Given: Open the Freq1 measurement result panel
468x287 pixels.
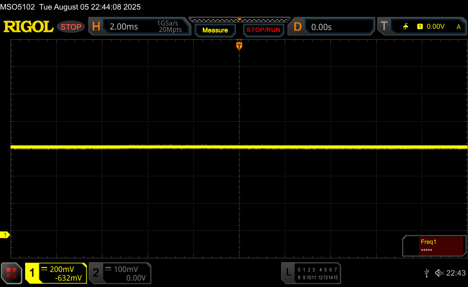Looking at the screenshot, I should coord(441,246).
